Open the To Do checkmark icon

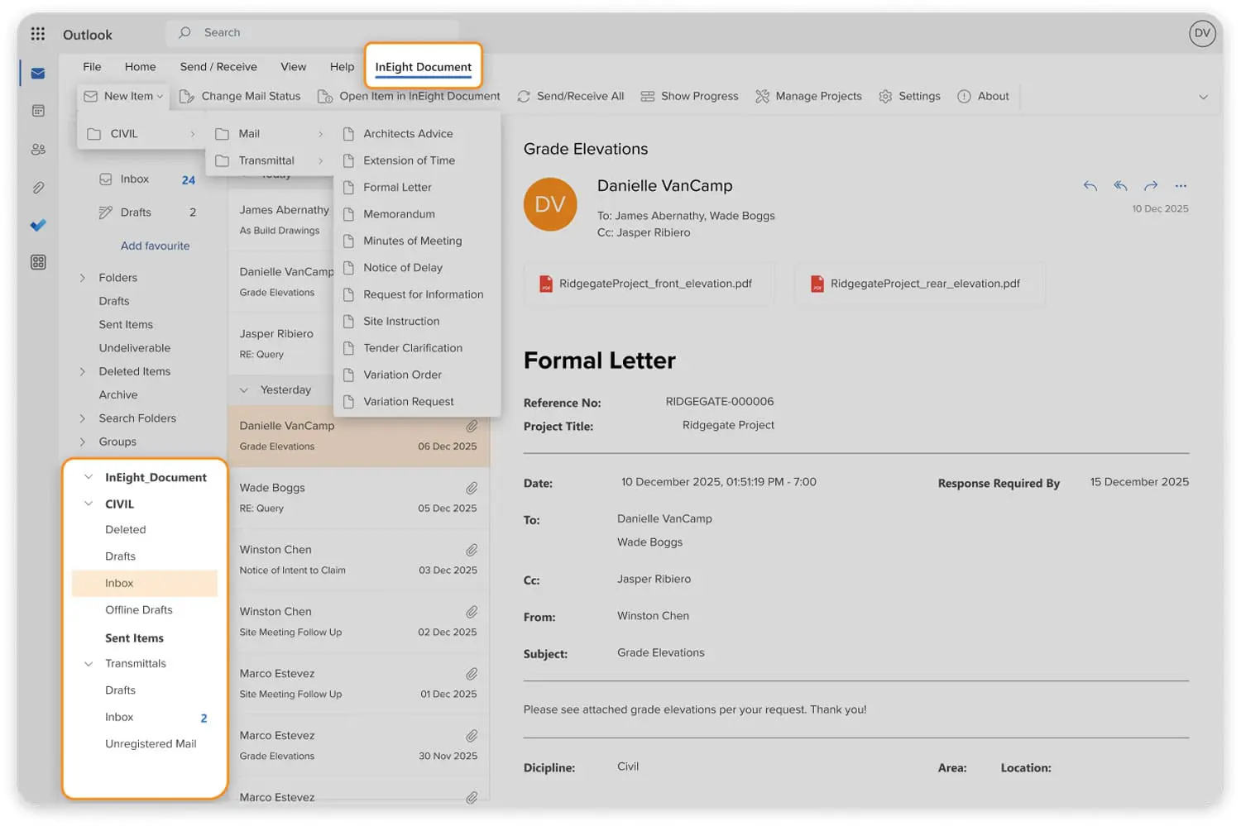click(x=38, y=225)
